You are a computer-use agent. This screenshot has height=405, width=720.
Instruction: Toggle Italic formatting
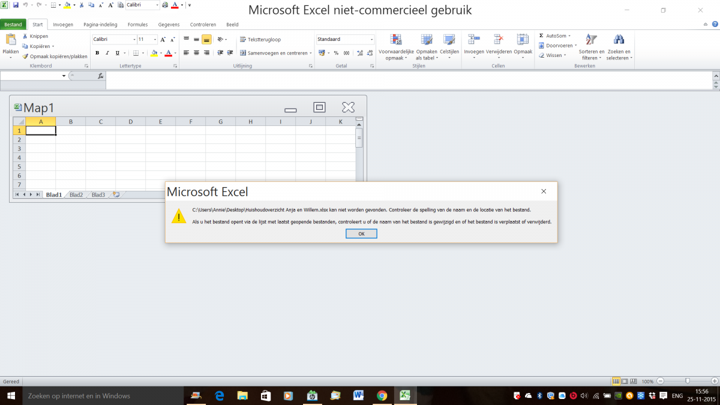click(107, 53)
